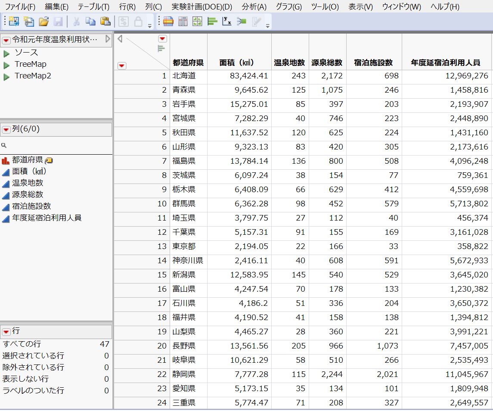The height and width of the screenshot is (411, 493).
Task: Click the Data Table window icon
Action: [x=168, y=22]
